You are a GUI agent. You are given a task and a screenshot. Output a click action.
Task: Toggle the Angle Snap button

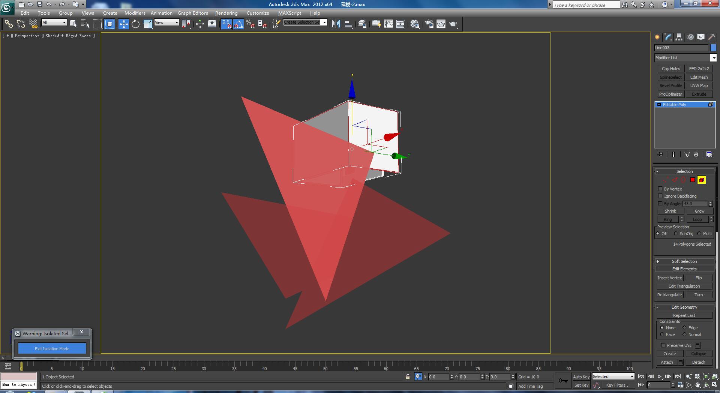238,24
